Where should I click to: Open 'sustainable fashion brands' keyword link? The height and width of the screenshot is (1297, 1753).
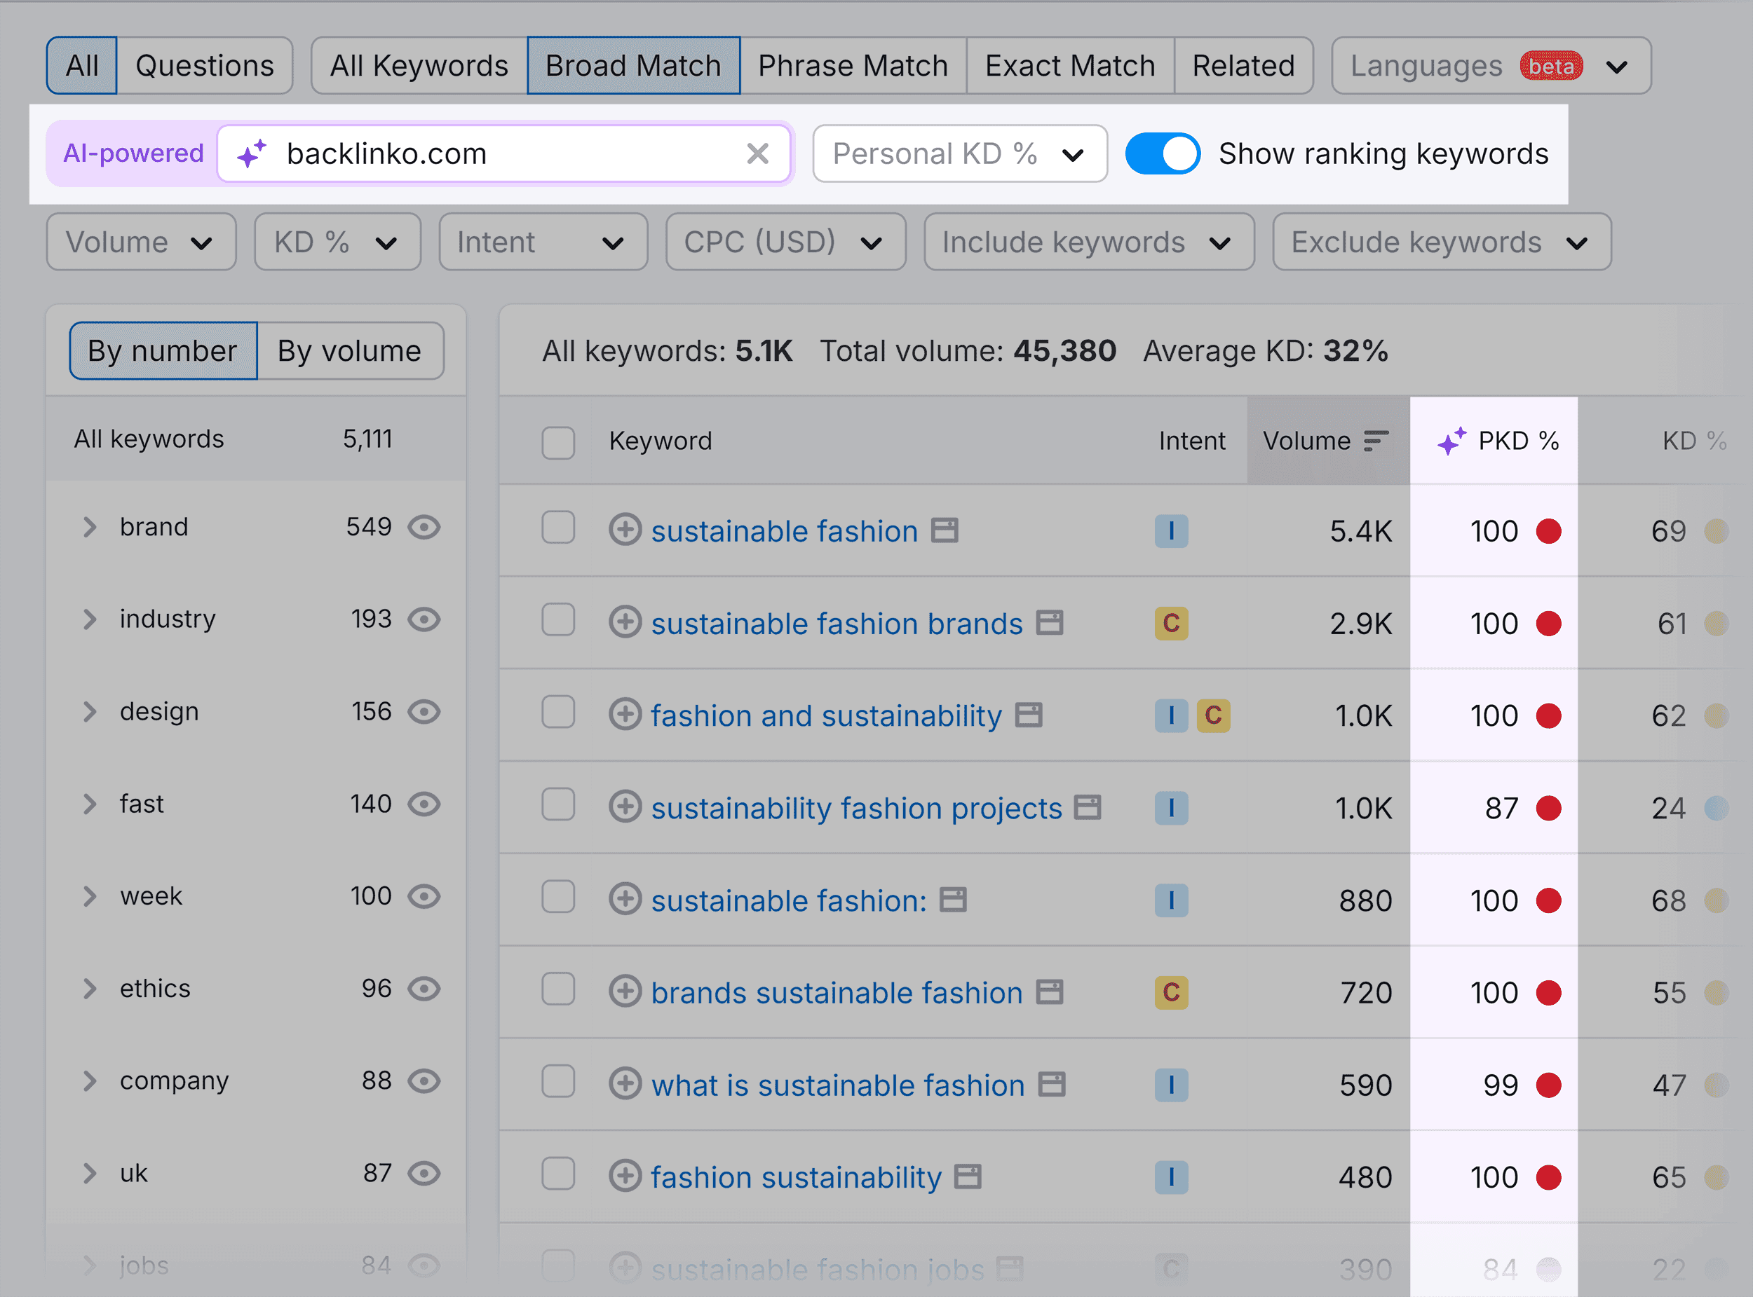[837, 624]
